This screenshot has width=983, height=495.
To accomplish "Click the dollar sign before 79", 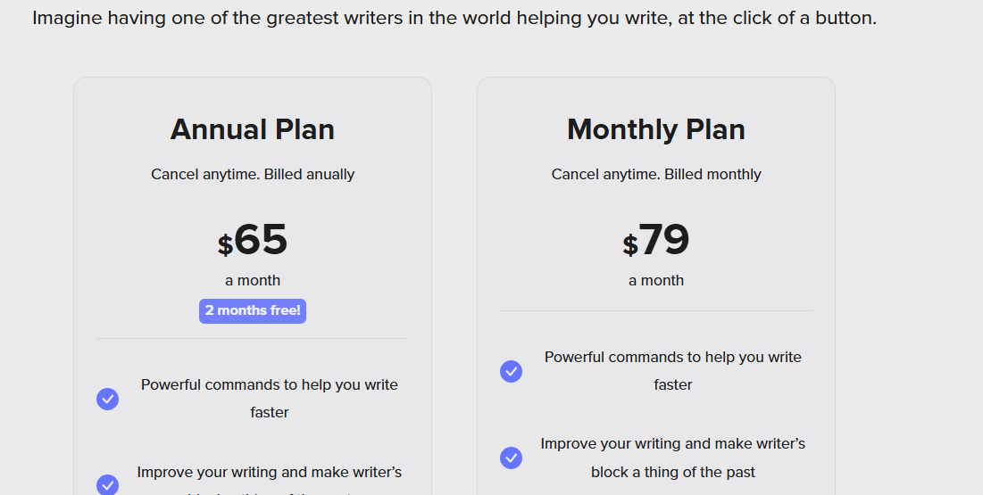I will click(630, 245).
